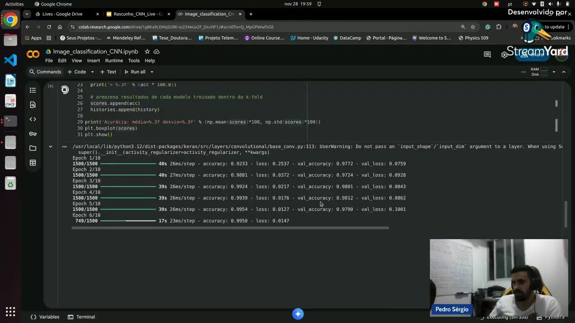Click the Commands search button

tap(45, 72)
